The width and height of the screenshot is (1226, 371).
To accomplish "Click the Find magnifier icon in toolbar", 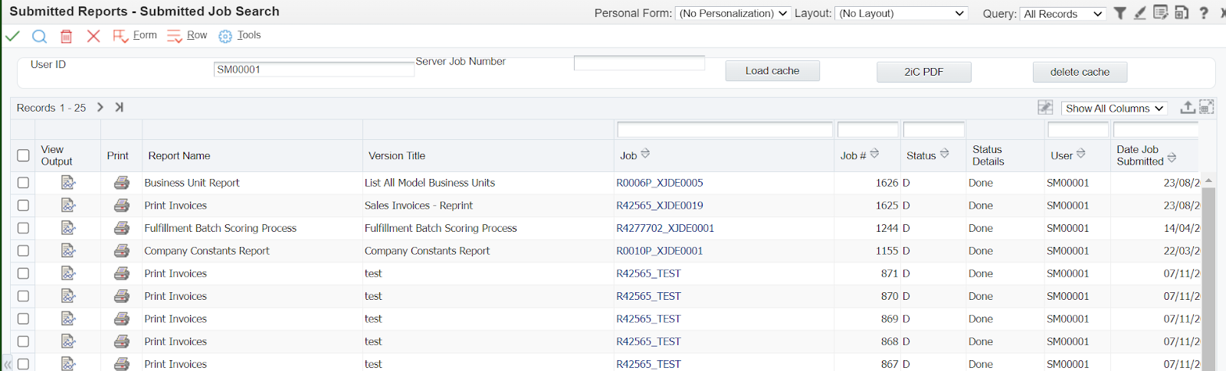I will pos(40,36).
